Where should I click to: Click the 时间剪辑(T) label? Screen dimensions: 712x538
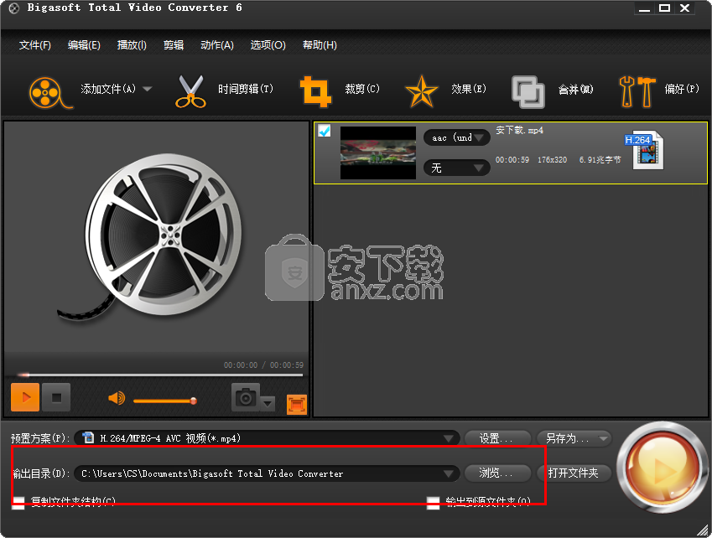click(x=246, y=89)
